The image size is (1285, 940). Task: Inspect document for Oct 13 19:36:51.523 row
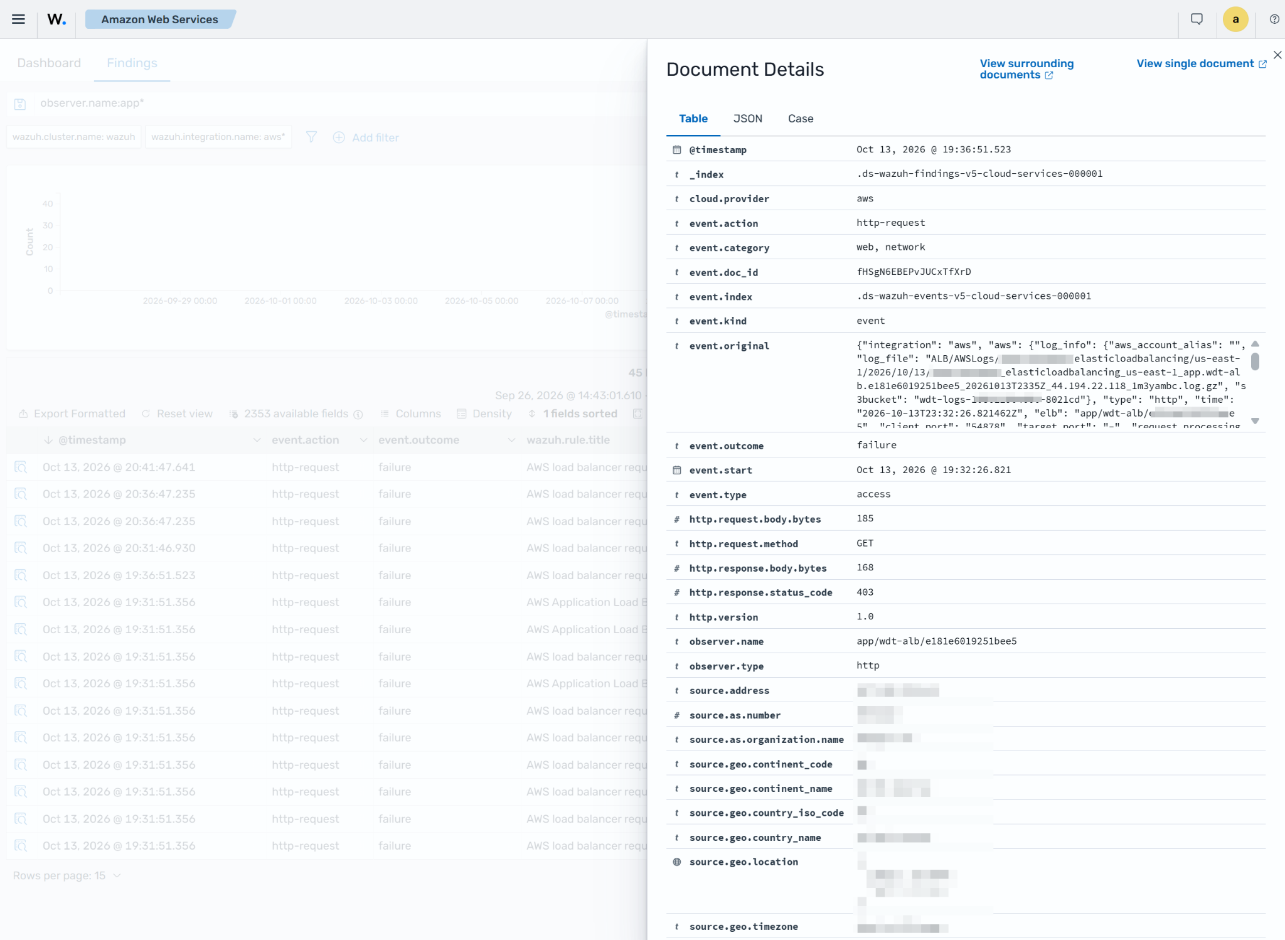21,575
